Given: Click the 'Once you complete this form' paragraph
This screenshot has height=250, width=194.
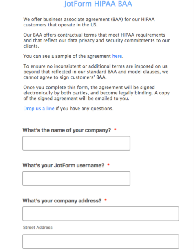Looking at the screenshot, I should [x=96, y=93].
